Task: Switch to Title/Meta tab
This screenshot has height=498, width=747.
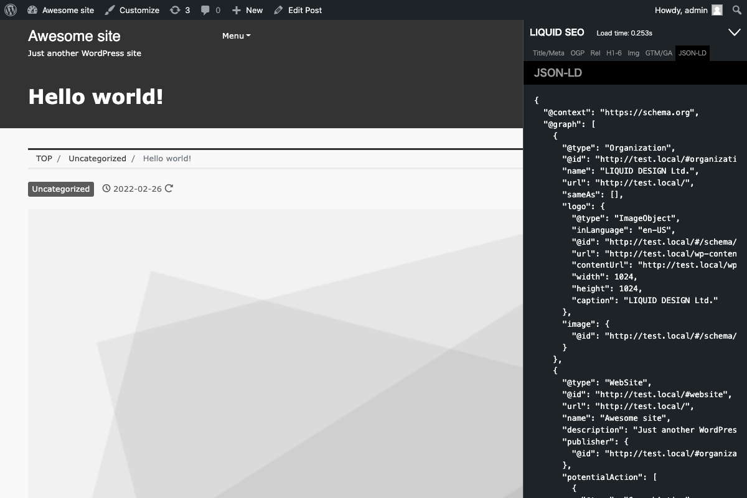Action: (548, 53)
